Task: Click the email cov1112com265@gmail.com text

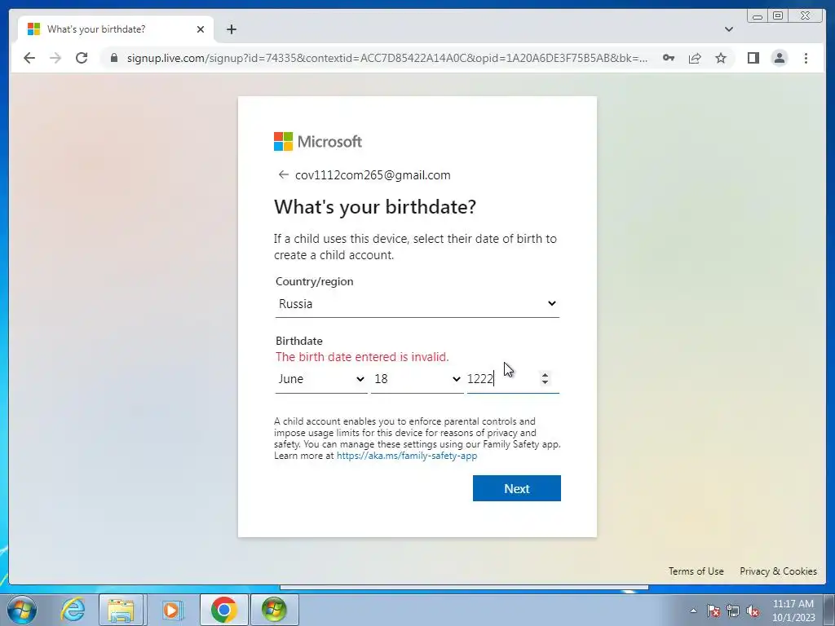Action: pos(373,175)
